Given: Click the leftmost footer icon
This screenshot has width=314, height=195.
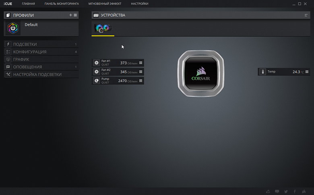Looking at the screenshot, I should coord(268,191).
